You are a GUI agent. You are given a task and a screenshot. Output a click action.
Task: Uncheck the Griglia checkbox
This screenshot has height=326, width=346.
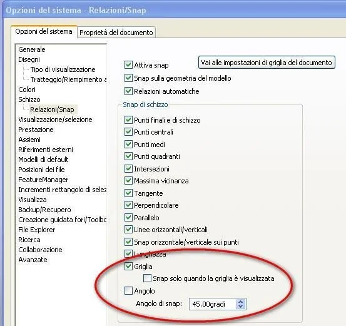128,266
